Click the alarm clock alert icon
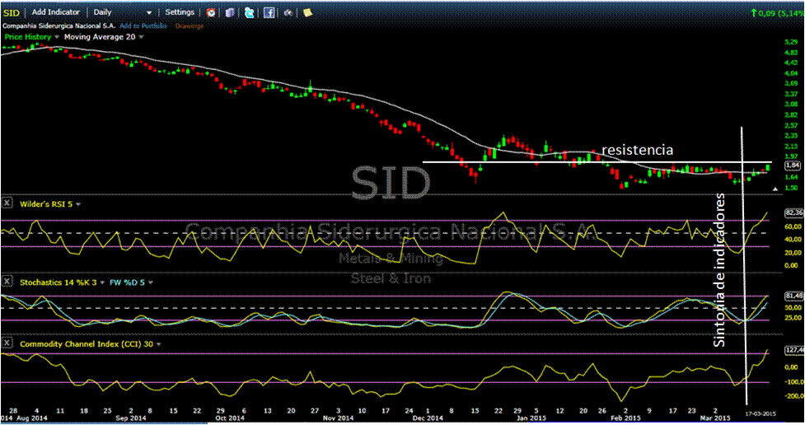This screenshot has height=425, width=805. [x=211, y=13]
